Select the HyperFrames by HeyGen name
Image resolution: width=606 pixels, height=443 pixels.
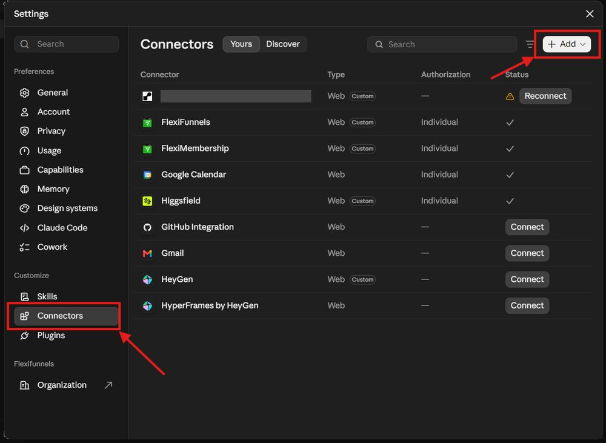(210, 305)
